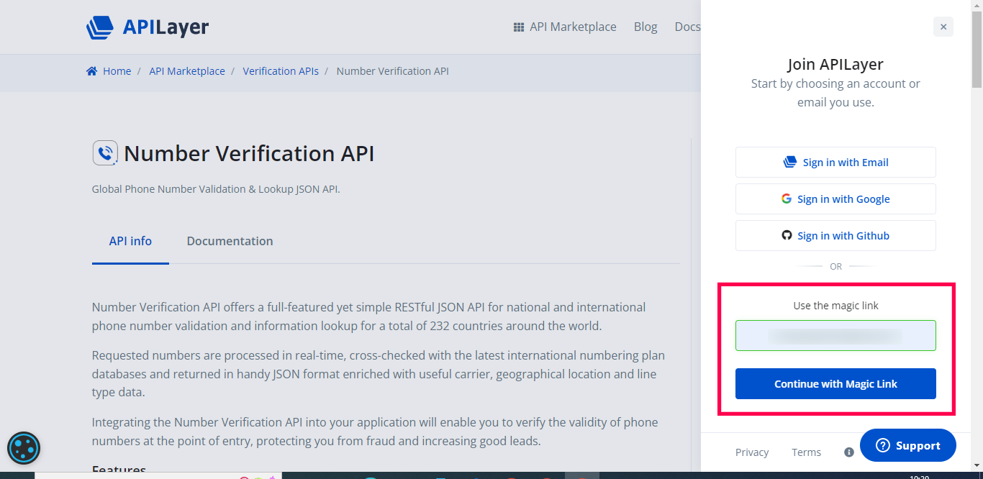Open the API Marketplace breadcrumb link
This screenshot has width=983, height=479.
pyautogui.click(x=187, y=71)
